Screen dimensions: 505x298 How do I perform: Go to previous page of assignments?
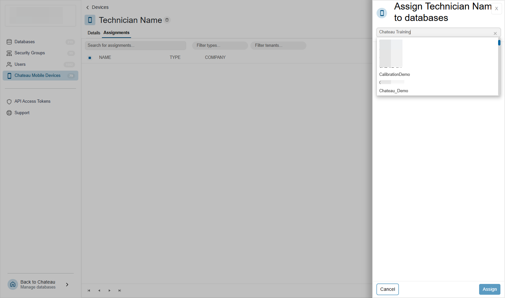point(99,290)
